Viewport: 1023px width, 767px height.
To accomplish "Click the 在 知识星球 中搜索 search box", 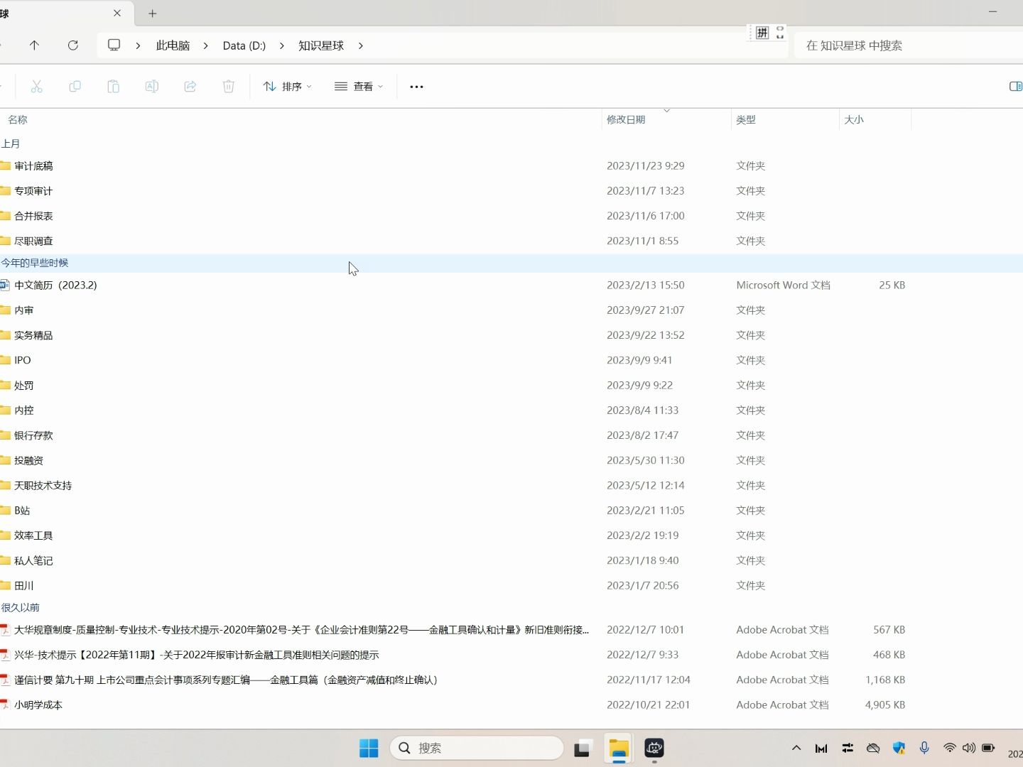I will pyautogui.click(x=909, y=45).
